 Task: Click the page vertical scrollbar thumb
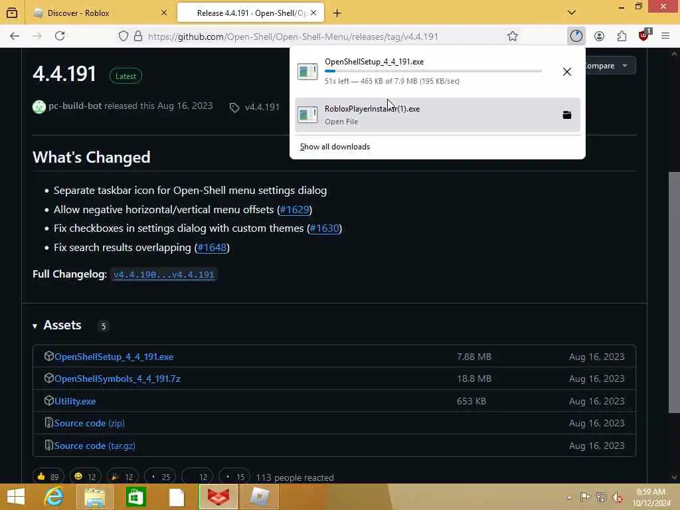673,293
